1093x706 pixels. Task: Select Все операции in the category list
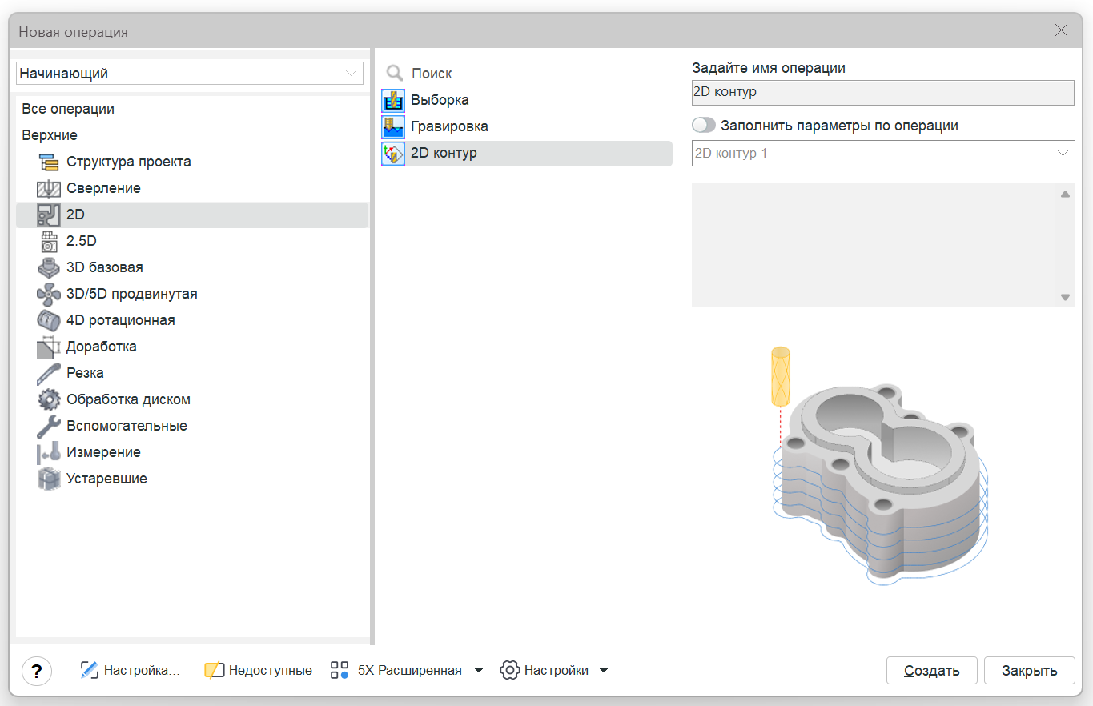[x=68, y=109]
